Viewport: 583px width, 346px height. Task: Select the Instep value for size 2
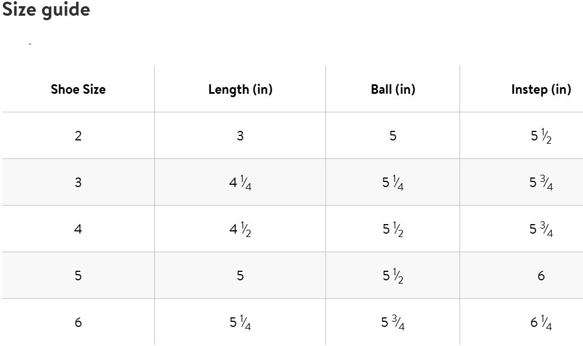541,136
